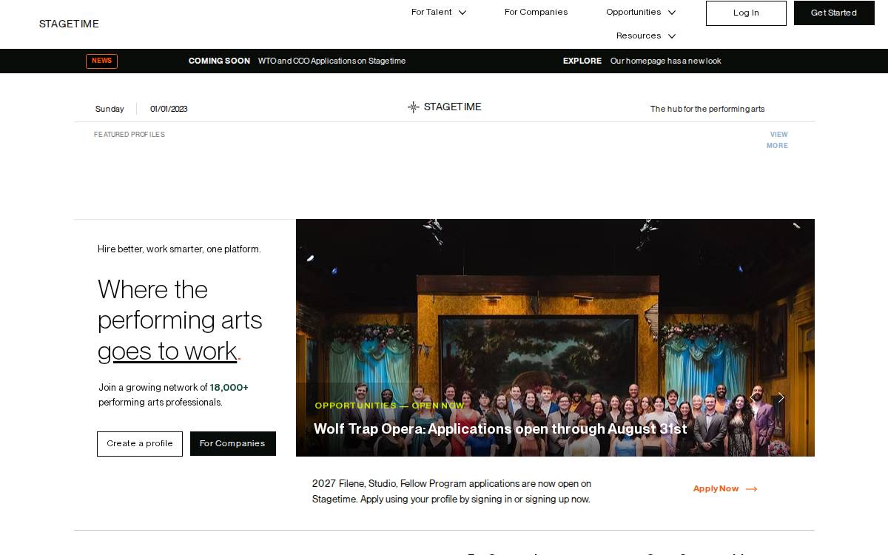Expand the For Talent menu

439,12
